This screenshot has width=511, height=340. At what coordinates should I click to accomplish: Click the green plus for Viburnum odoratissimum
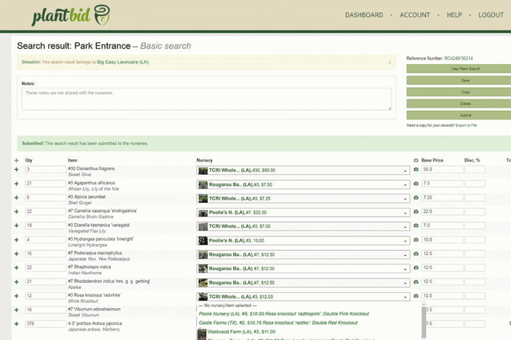pos(16,309)
